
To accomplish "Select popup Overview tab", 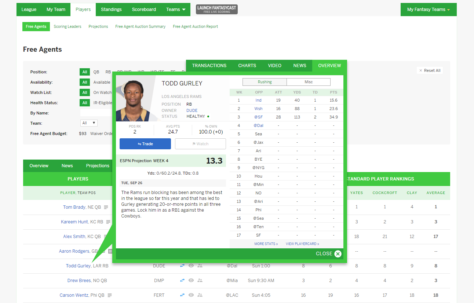I will pyautogui.click(x=329, y=66).
